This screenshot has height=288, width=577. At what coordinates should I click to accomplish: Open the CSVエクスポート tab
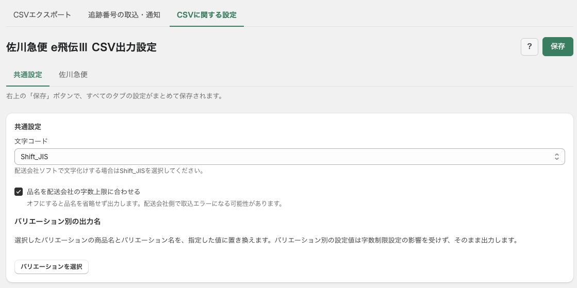click(42, 15)
